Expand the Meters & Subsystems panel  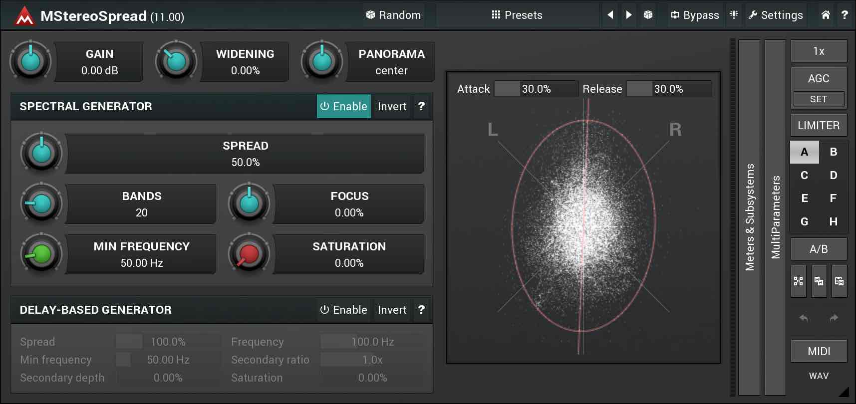749,217
